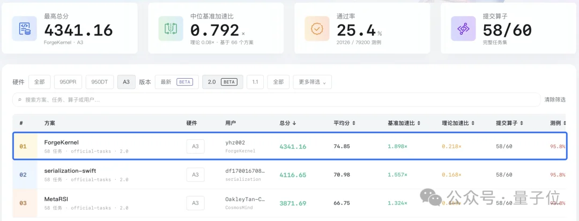Click theoretical speedup 0.218×
This screenshot has width=579, height=221.
click(x=451, y=146)
